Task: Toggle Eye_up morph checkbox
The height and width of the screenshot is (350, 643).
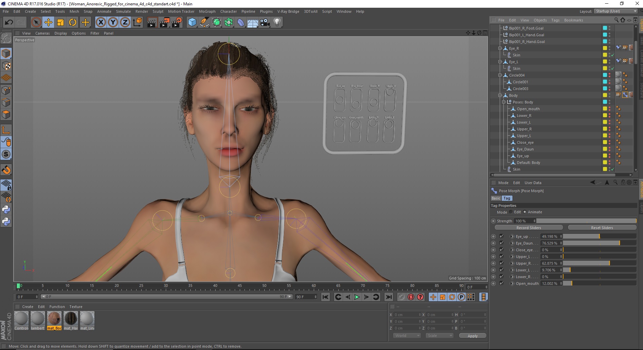Action: 501,236
